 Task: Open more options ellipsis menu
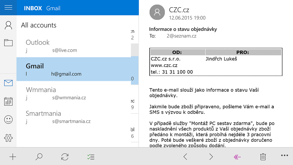(284, 155)
